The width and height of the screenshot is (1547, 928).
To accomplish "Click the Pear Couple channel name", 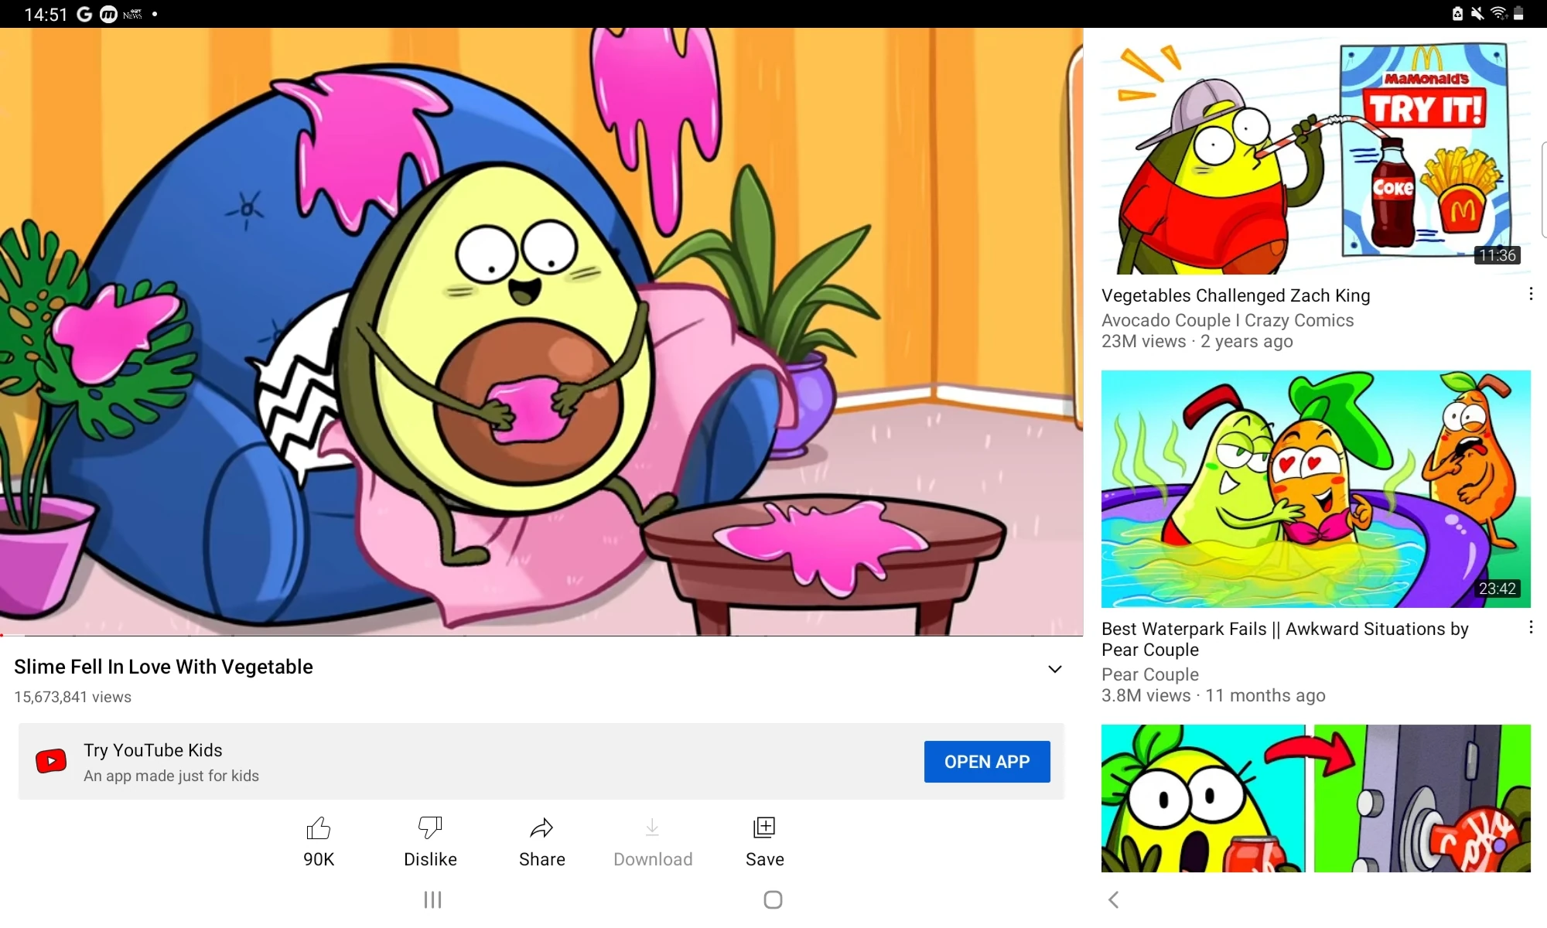I will tap(1149, 674).
